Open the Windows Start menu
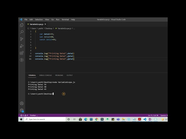Screen dimensions: 186x139 pyautogui.click(x=21, y=119)
